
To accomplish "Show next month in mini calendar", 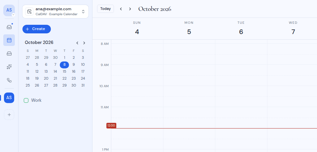I will point(84,43).
